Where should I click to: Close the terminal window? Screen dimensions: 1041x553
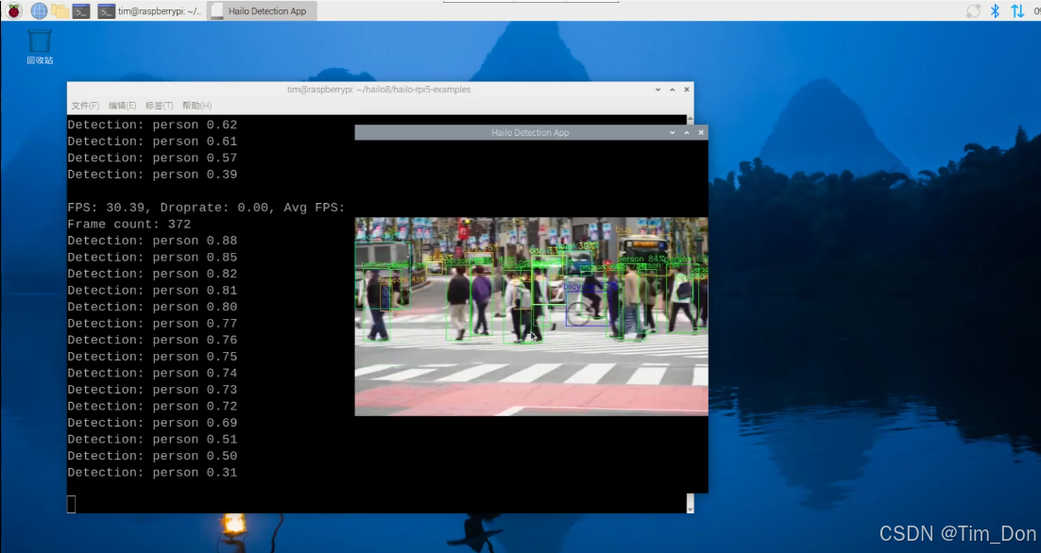(687, 90)
